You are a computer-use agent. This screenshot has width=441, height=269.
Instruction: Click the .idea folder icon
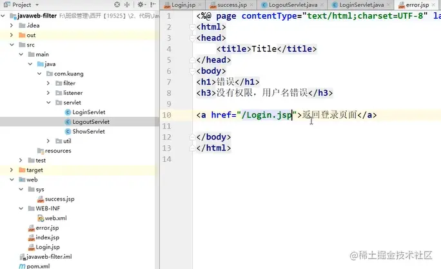[x=22, y=25]
